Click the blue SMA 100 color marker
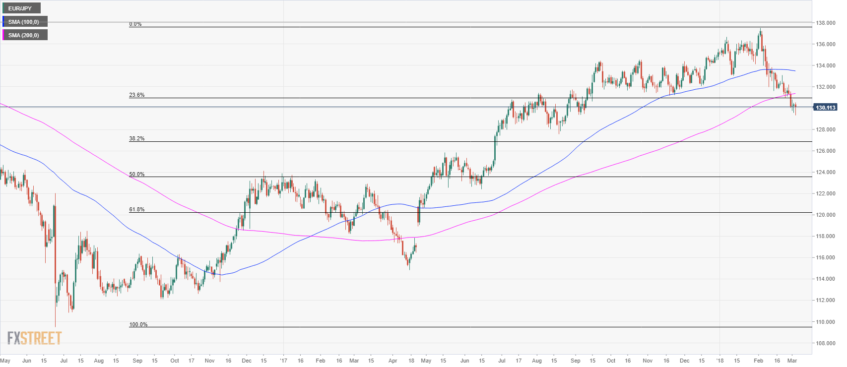 click(3, 22)
